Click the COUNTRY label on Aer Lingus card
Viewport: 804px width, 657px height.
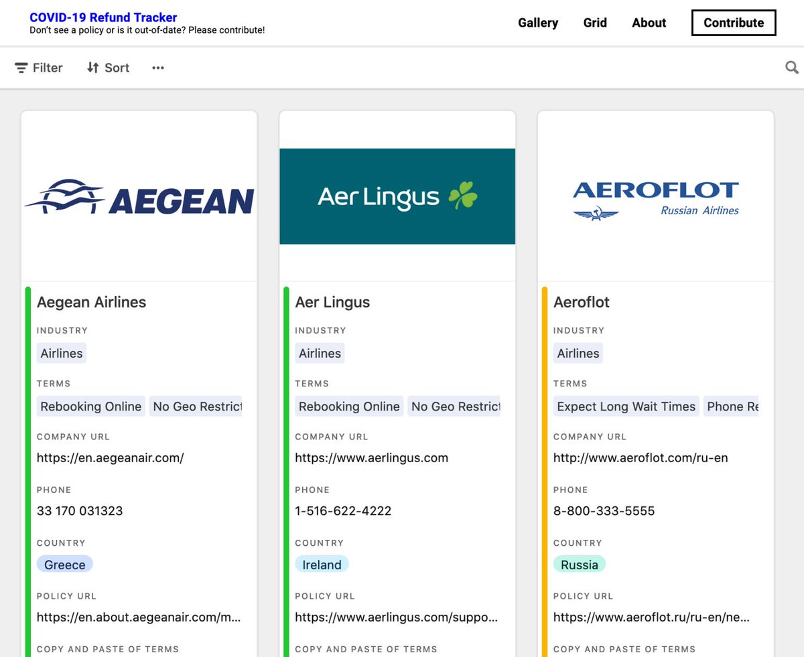coord(319,543)
